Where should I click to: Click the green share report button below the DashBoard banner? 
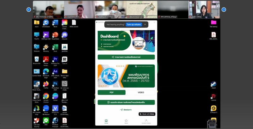[126, 57]
